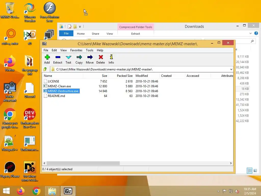Viewport: 261px width, 196px height.
Task: Select the Firefox desktop shortcut
Action: pyautogui.click(x=10, y=64)
